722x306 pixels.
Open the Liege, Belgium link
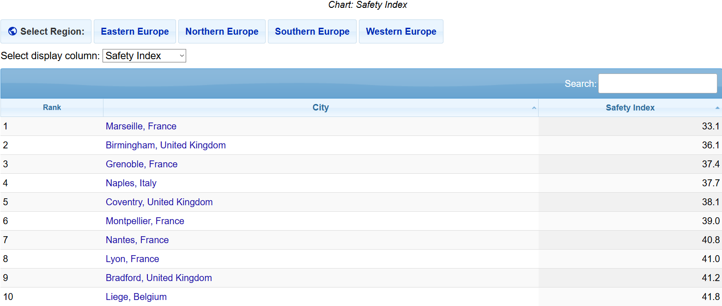pos(136,297)
